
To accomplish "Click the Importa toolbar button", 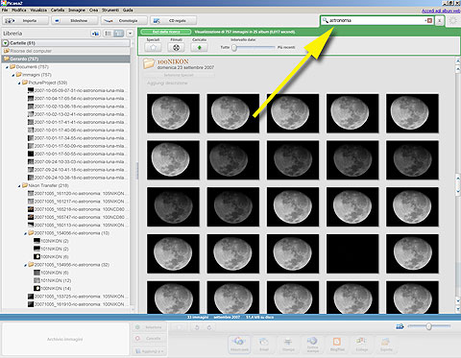I will tap(26, 21).
